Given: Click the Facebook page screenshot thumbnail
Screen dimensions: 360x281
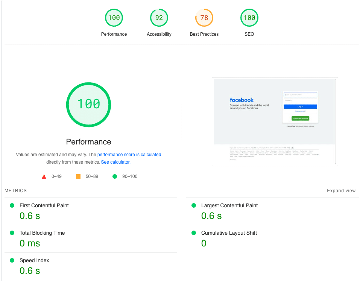Looking at the screenshot, I should point(275,122).
